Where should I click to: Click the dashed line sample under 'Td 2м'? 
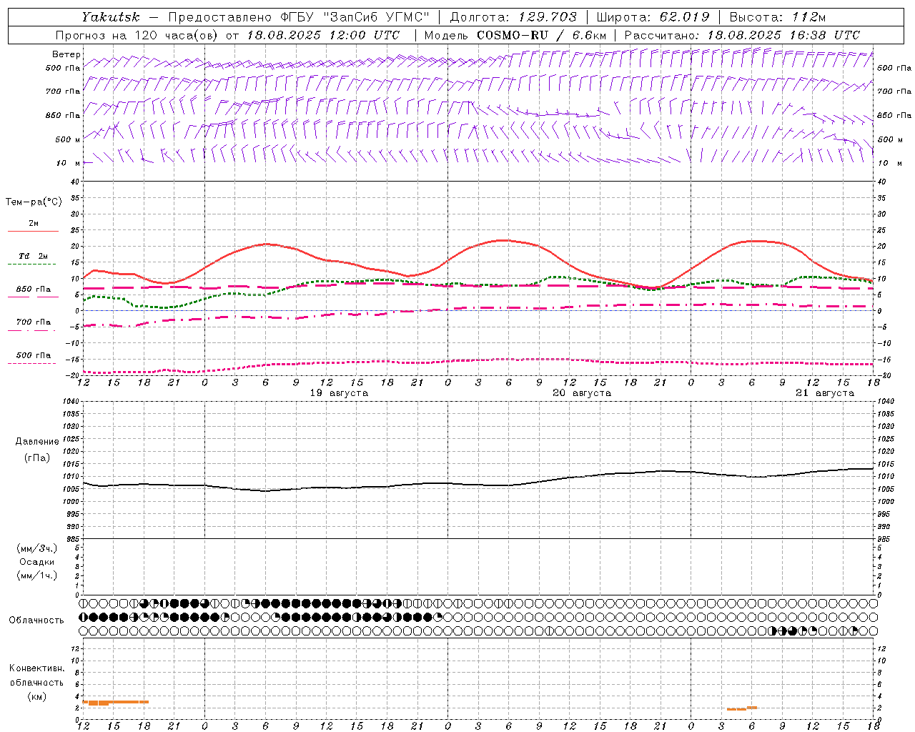pos(31,264)
